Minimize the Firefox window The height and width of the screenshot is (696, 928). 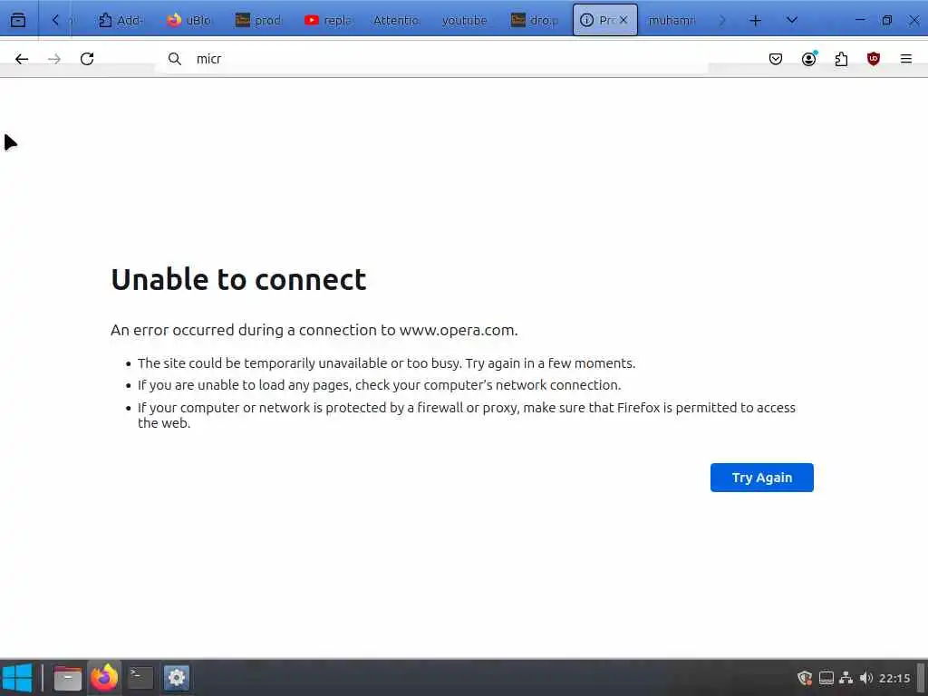(x=860, y=20)
